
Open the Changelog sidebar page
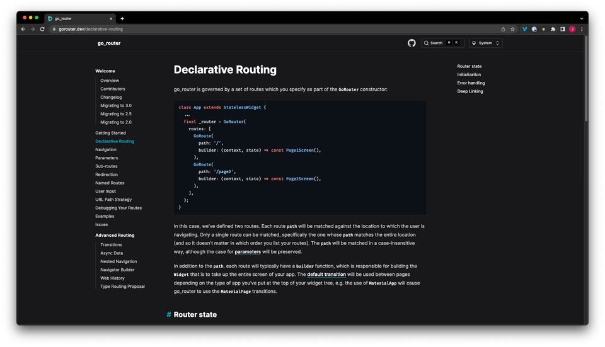(111, 97)
